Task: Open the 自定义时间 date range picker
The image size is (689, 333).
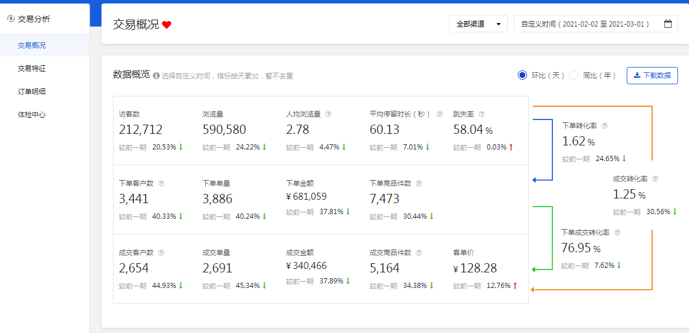Action: tap(596, 24)
